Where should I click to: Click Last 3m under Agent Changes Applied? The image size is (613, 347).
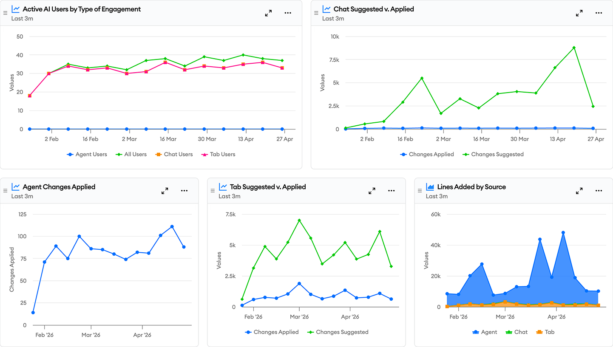(23, 196)
